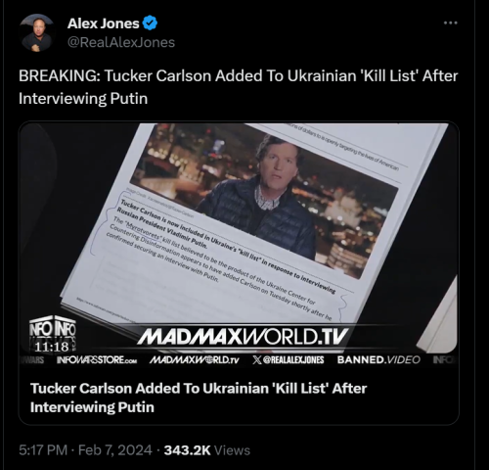The width and height of the screenshot is (489, 470).
Task: Click the X logo in the bottom ticker
Action: click(x=257, y=359)
